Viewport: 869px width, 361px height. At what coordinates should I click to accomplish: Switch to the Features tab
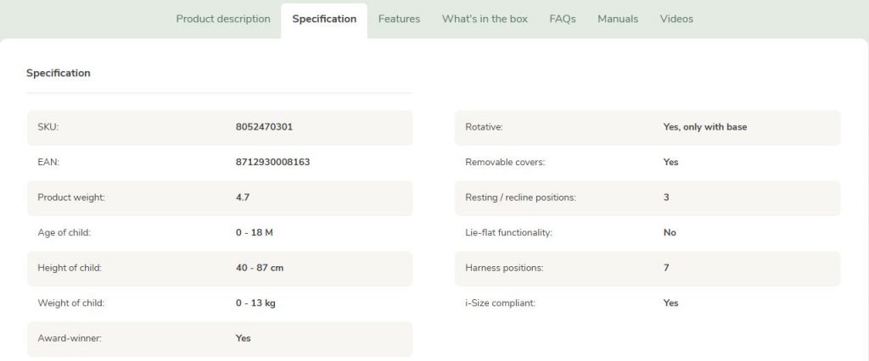pyautogui.click(x=399, y=19)
